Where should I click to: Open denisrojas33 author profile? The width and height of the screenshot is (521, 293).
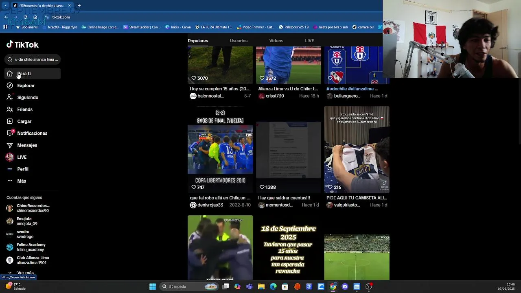207,205
